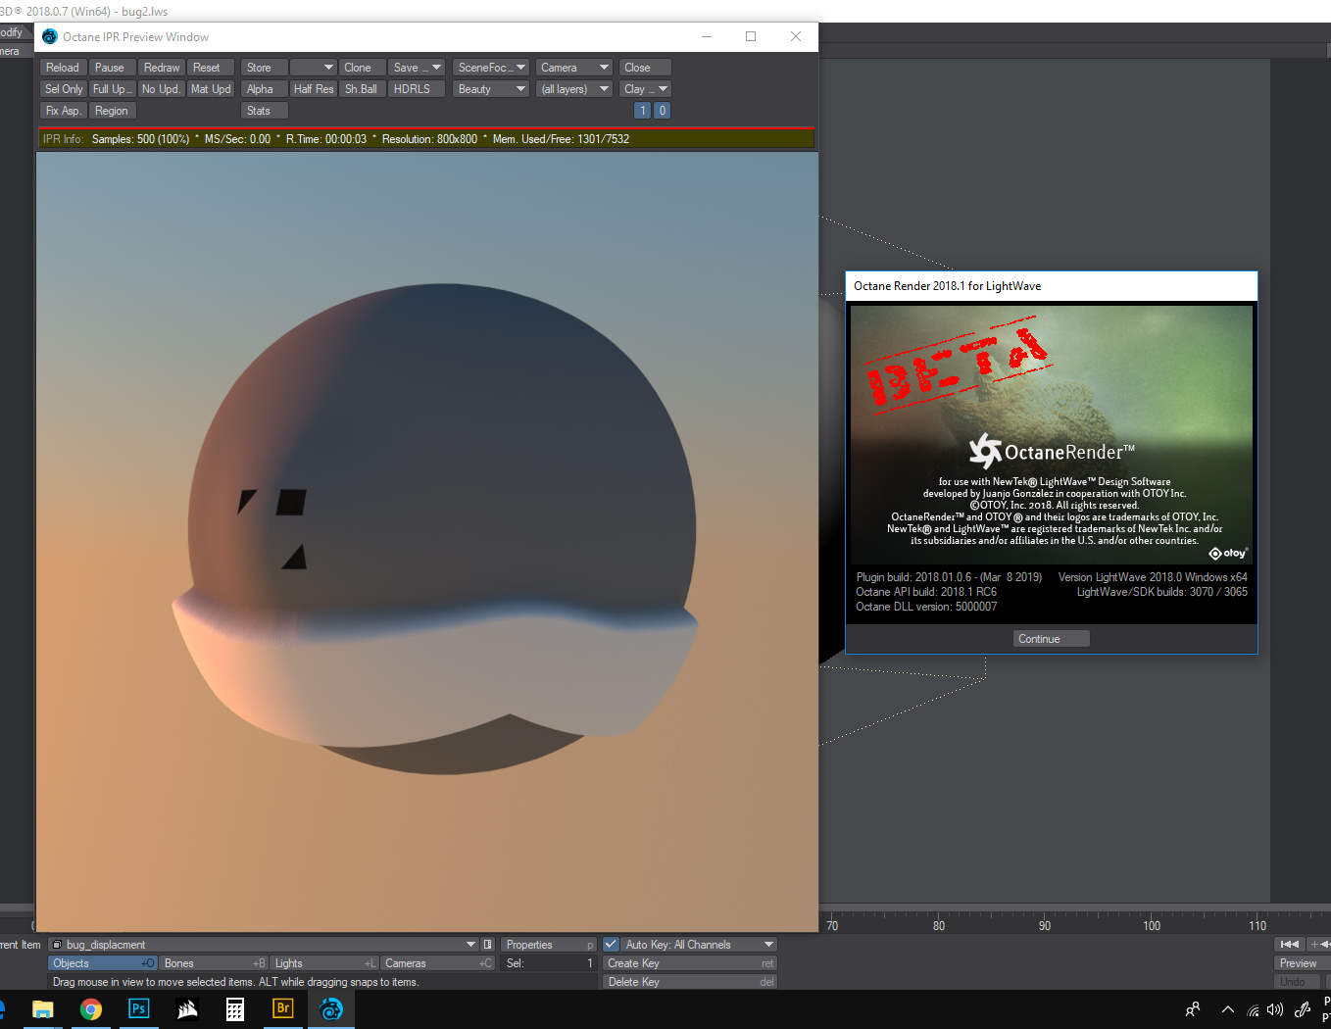Open the Corsair app from taskbar
Screen dimensions: 1331x1029
tap(187, 1008)
